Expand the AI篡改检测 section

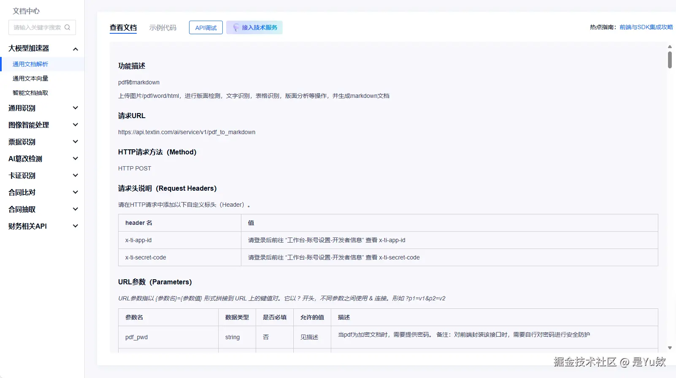coord(76,159)
